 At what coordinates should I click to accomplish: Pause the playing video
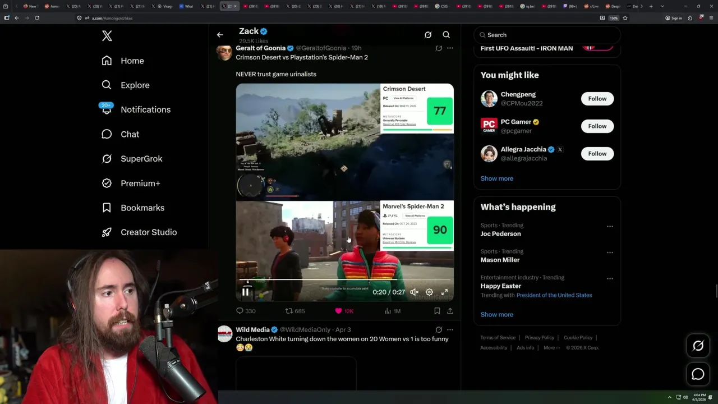(246, 292)
